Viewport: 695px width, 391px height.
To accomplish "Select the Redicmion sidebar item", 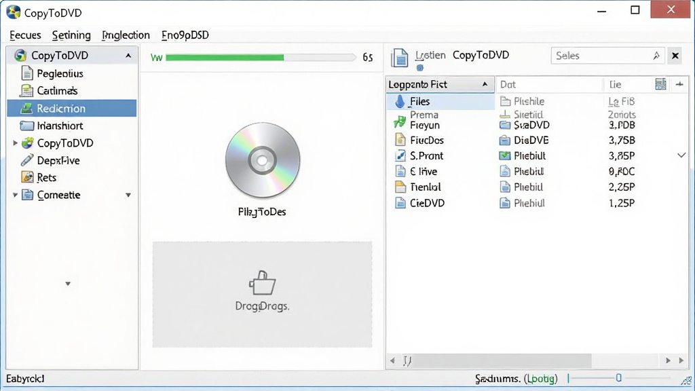I will 72,108.
